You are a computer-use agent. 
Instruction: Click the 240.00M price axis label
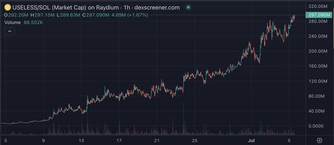(x=318, y=36)
